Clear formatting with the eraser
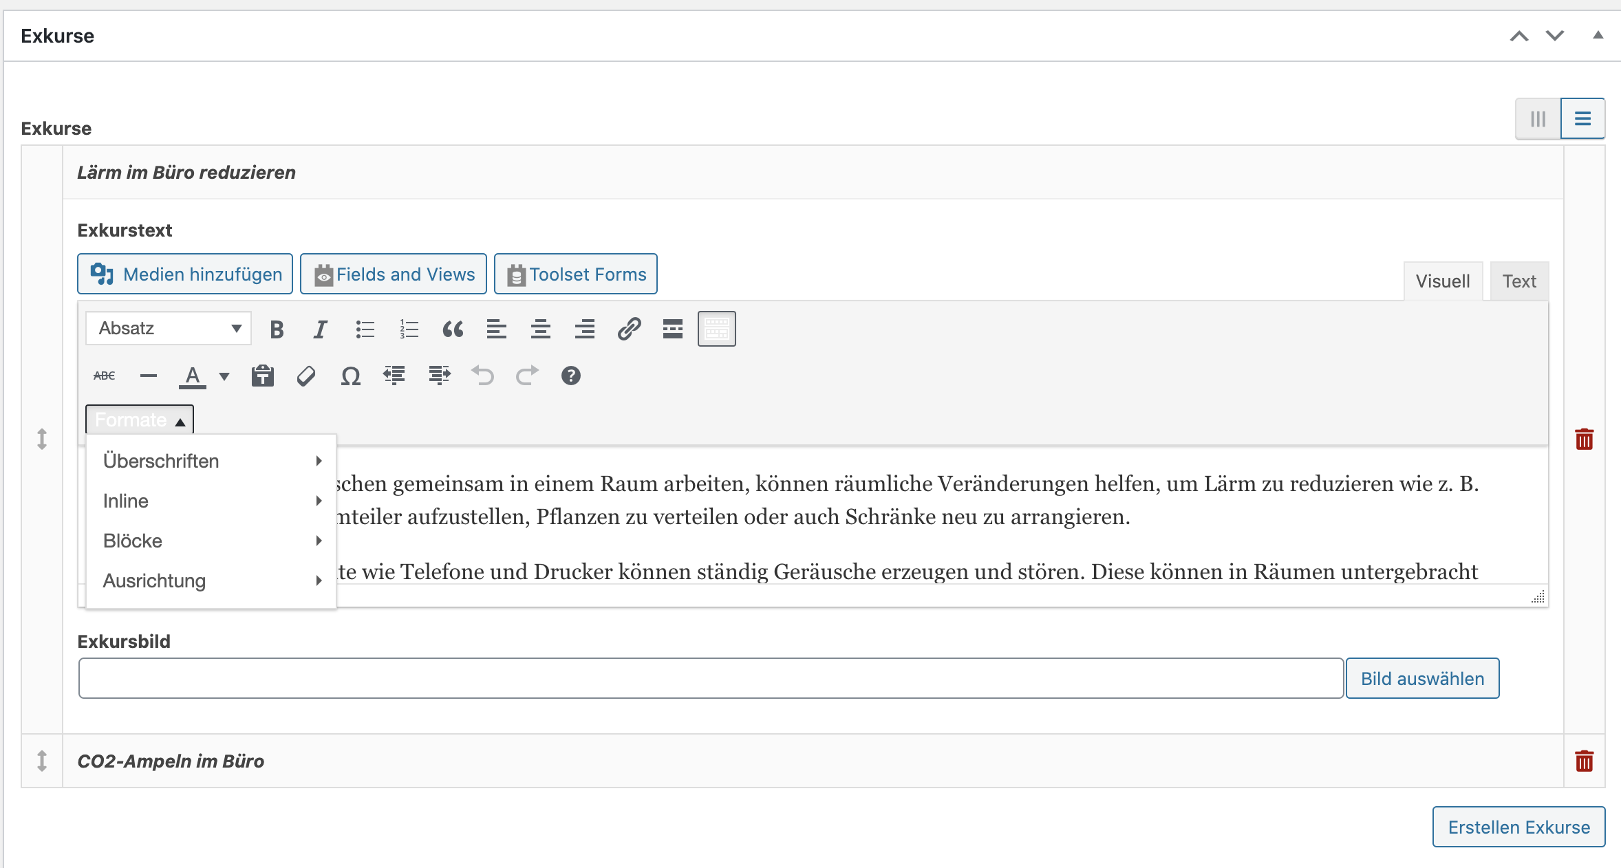Screen dimensions: 1621x868 pos(306,376)
